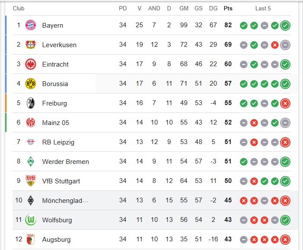Click the Mainz 05 club logo

tap(31, 122)
